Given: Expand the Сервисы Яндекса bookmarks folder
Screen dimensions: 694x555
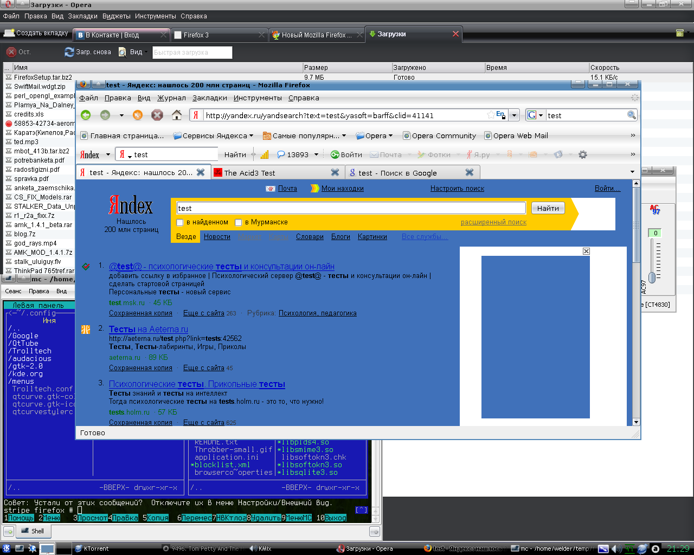Looking at the screenshot, I should point(213,136).
